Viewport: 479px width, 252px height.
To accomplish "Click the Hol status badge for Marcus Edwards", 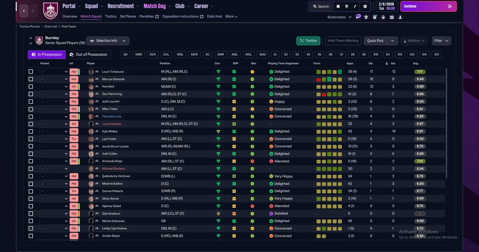I will (x=74, y=79).
